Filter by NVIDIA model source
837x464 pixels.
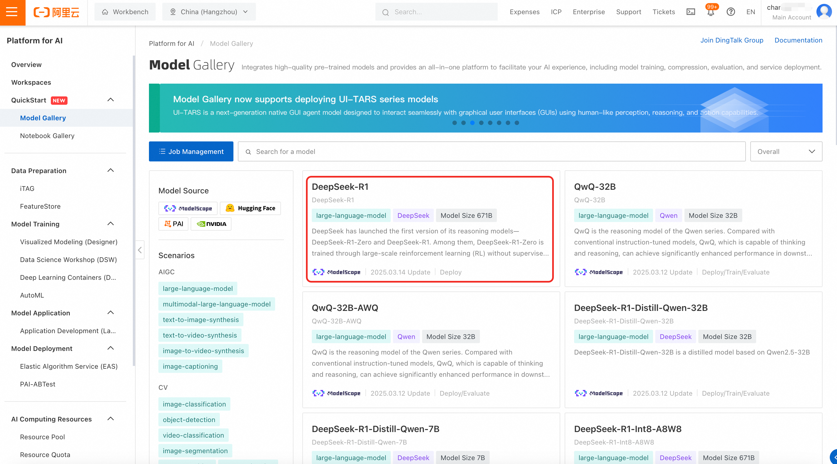pos(211,224)
